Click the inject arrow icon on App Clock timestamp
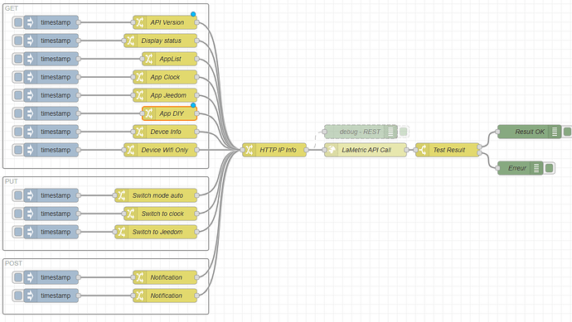This screenshot has width=572, height=322. [31, 77]
